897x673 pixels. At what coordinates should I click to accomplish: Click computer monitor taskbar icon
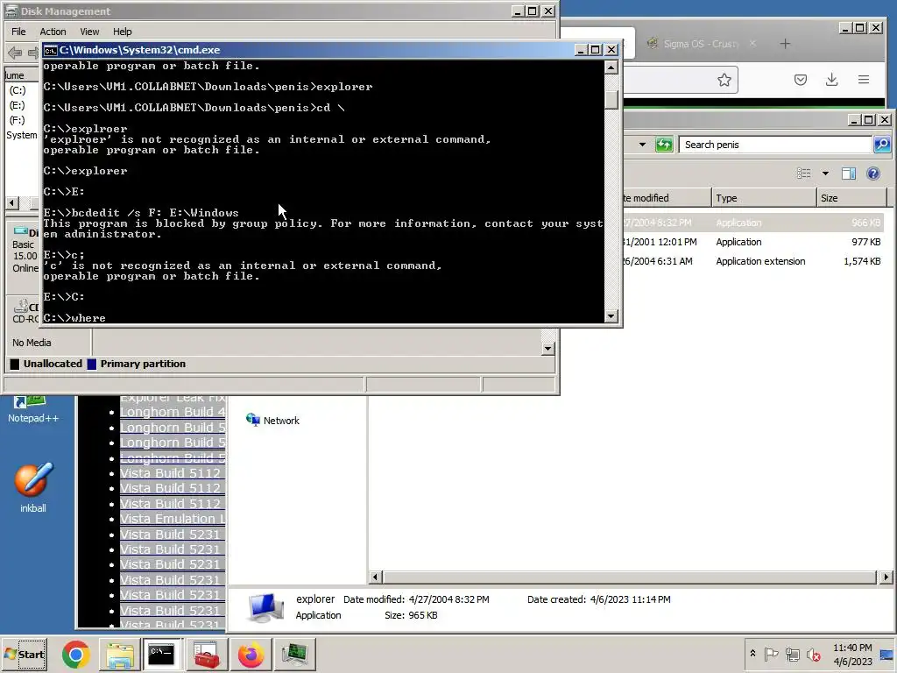tap(294, 655)
